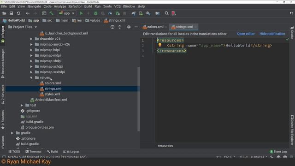The image size is (295, 166).
Task: Expand the mipmap-xxhdpi folder arrow
Action: 31,66
